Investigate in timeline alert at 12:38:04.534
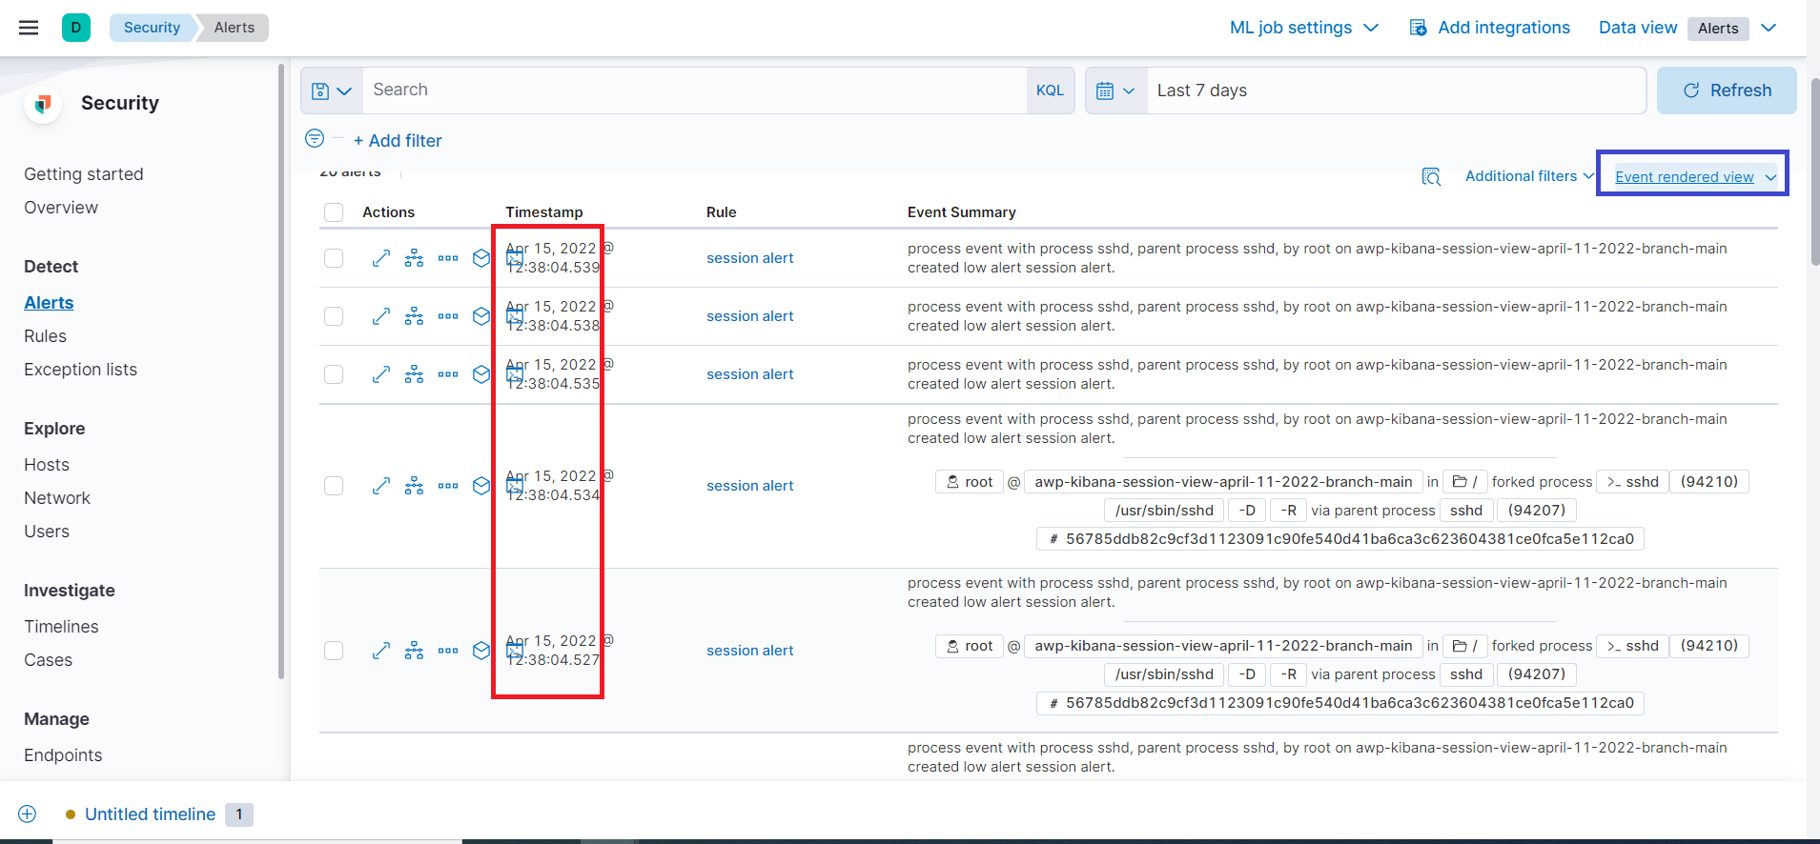The height and width of the screenshot is (844, 1820). [x=481, y=486]
